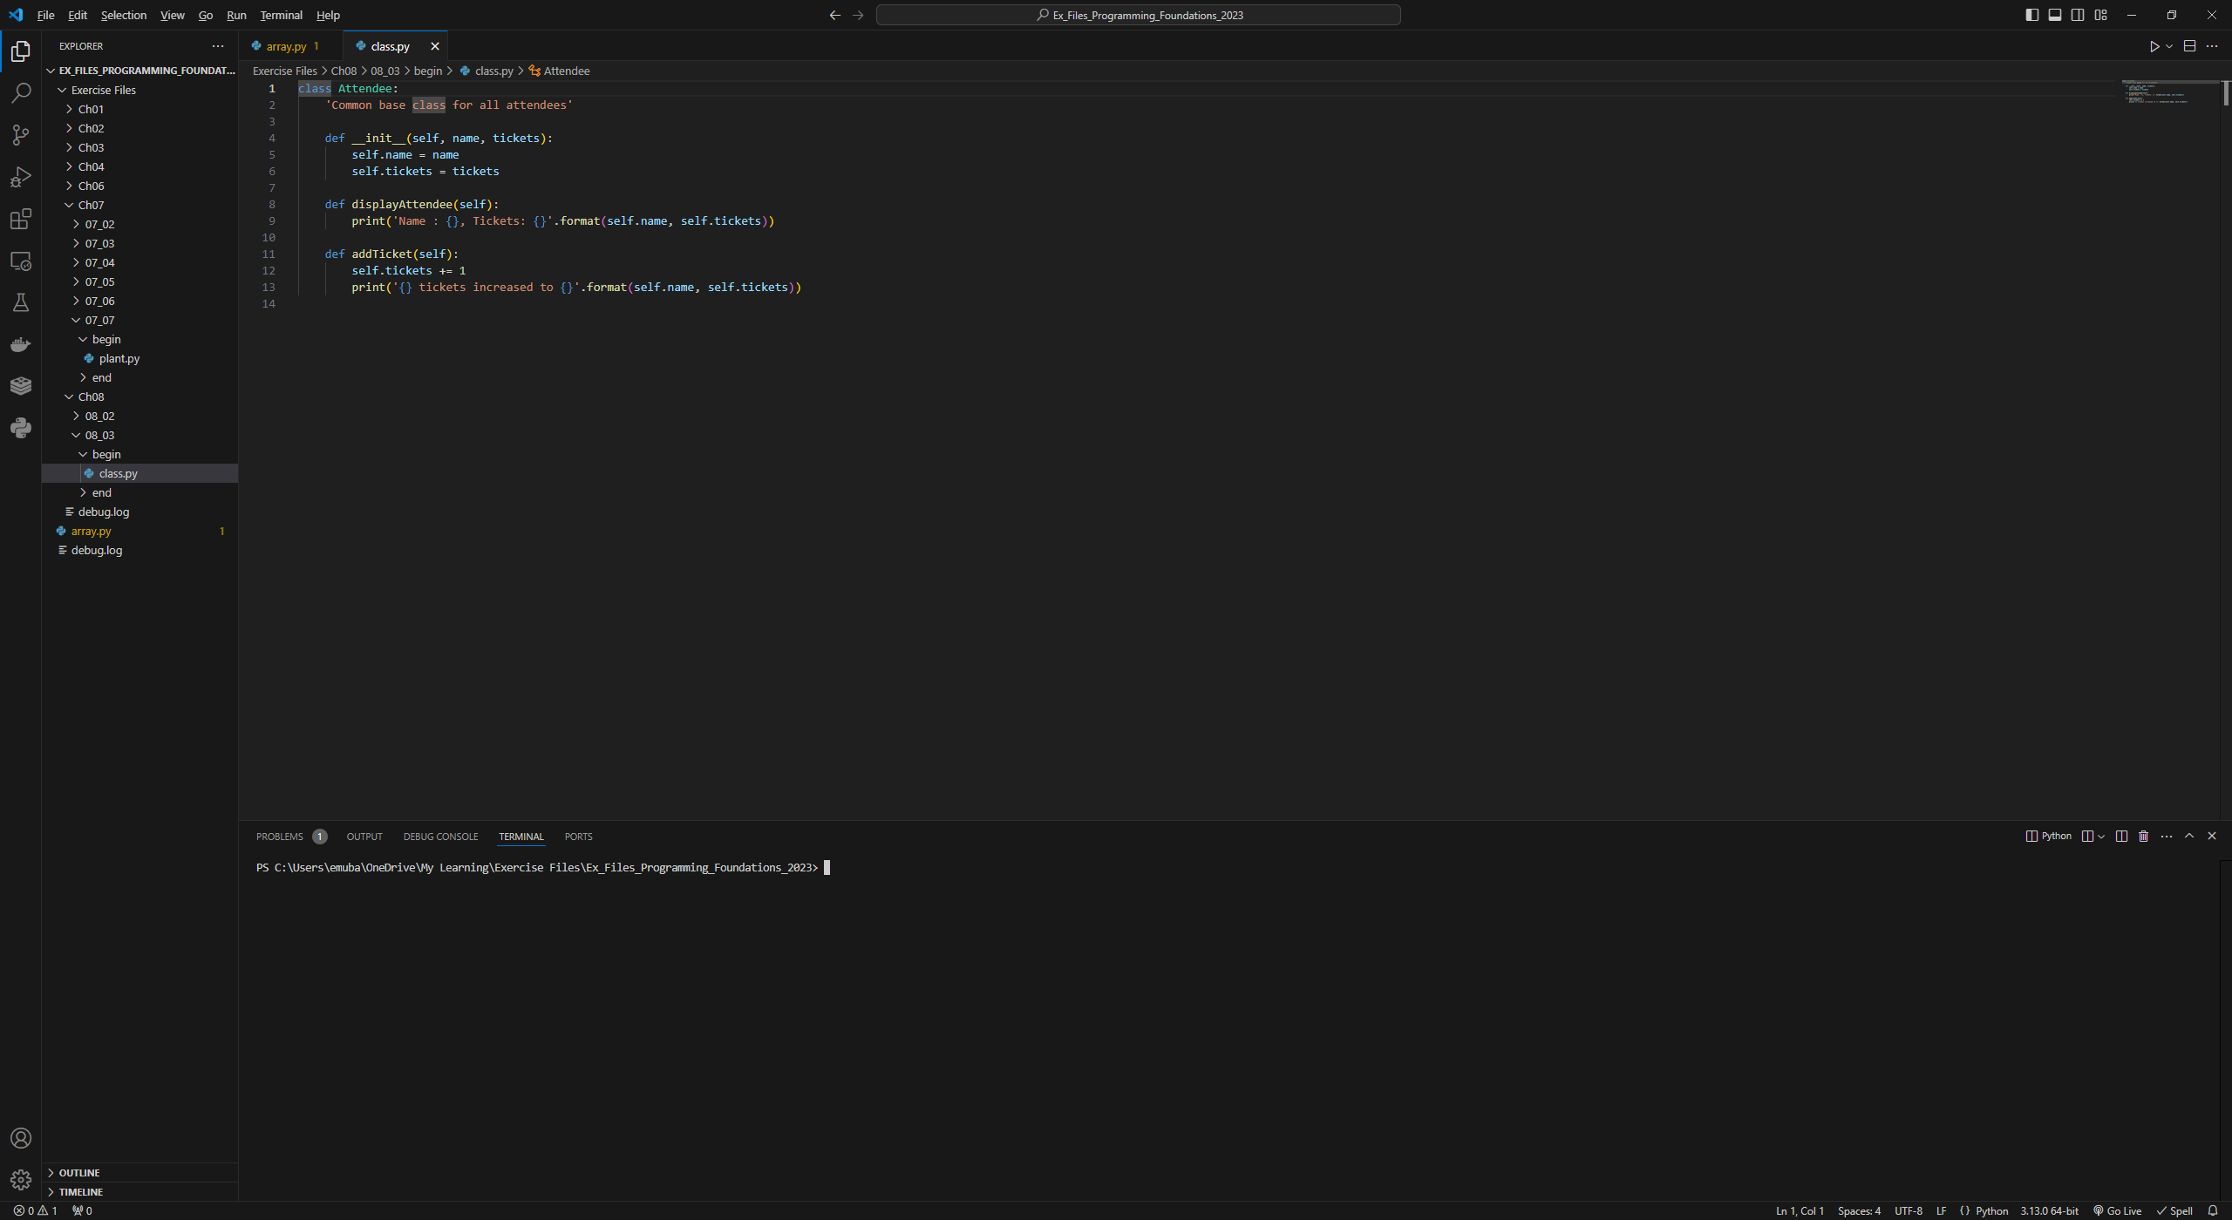Toggle Secondary Side Bar layout button
This screenshot has width=2232, height=1220.
(x=2078, y=15)
